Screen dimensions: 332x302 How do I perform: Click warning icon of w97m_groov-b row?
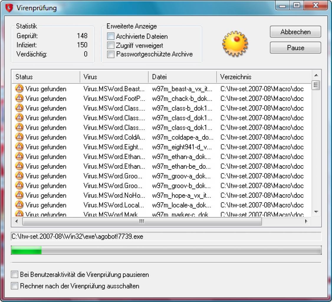coord(19,186)
